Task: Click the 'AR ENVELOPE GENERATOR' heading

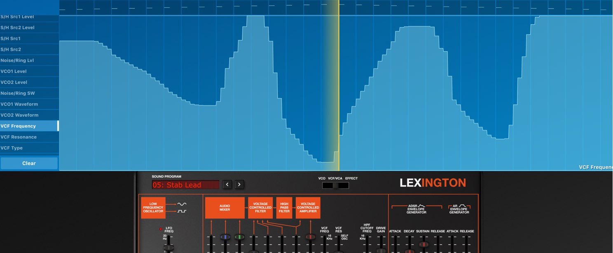Action: (459, 209)
